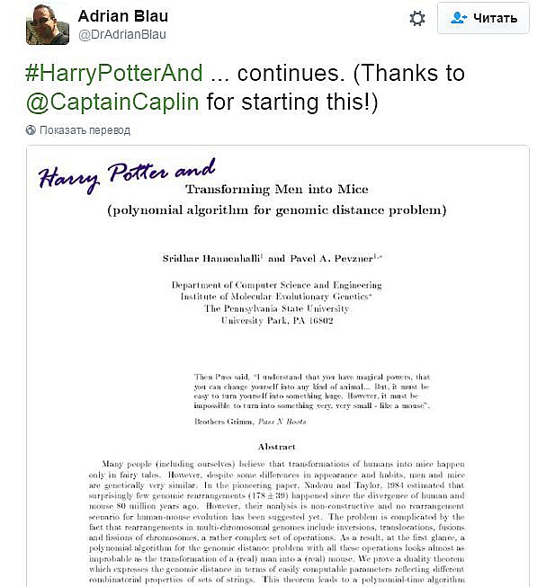Open the Adrian Blau display name

coord(123,16)
